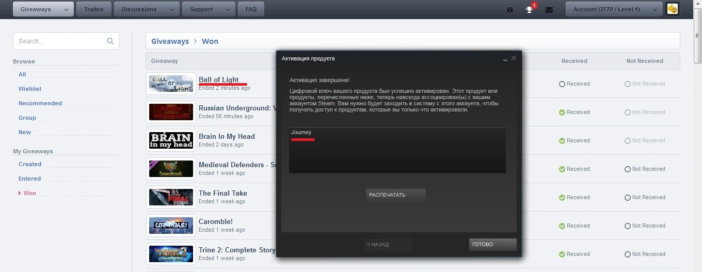The image size is (702, 272).
Task: Toggle Received for Trine 2
Action: (574, 254)
